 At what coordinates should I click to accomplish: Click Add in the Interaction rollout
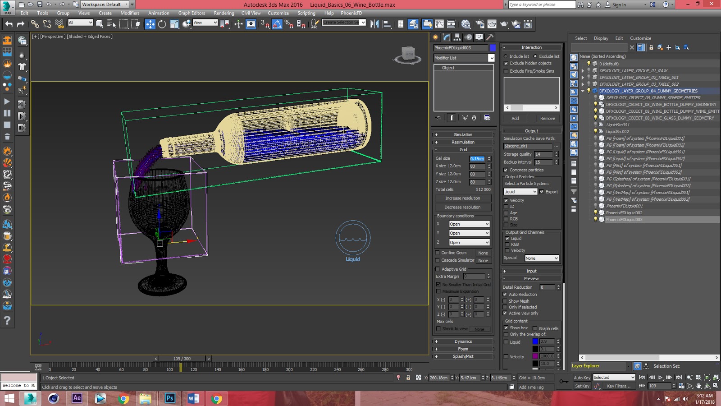coord(515,118)
